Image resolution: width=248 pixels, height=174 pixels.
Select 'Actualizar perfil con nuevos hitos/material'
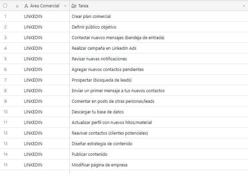(x=159, y=122)
